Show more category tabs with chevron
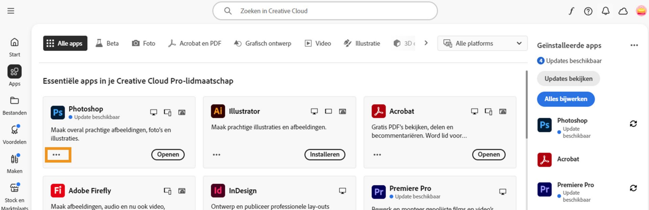The width and height of the screenshot is (649, 210). tap(426, 43)
